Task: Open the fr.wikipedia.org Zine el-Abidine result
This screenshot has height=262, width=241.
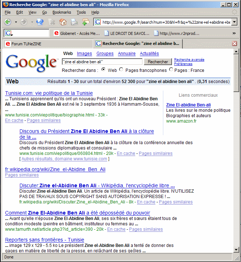Action: (x=55, y=169)
